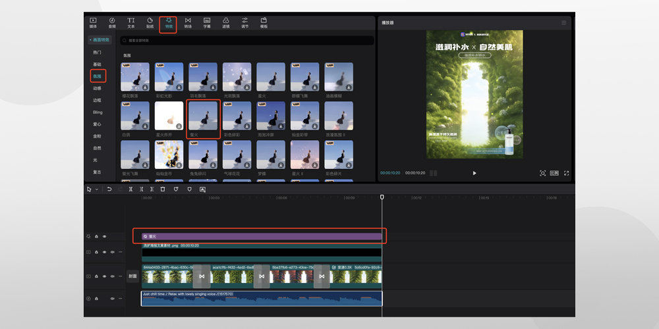Click the trim-right split tool
The height and width of the screenshot is (329, 659).
tap(152, 190)
